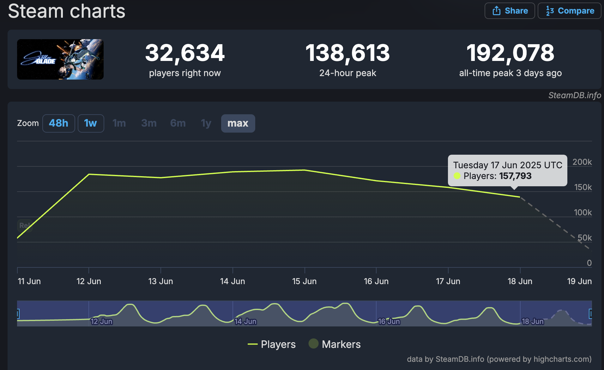The image size is (604, 370).
Task: Click the Rel release marker on chart
Action: [25, 225]
